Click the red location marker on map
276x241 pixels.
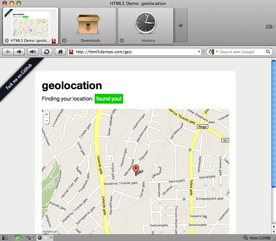coord(136,170)
